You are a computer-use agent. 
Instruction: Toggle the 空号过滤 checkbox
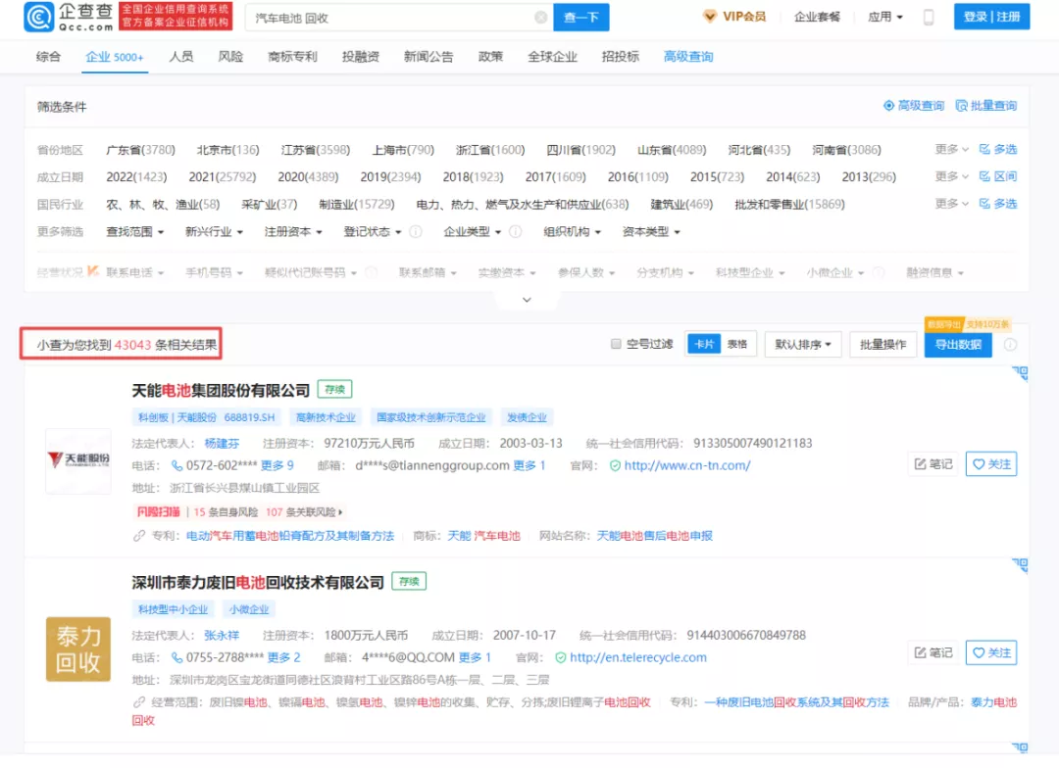tap(616, 344)
